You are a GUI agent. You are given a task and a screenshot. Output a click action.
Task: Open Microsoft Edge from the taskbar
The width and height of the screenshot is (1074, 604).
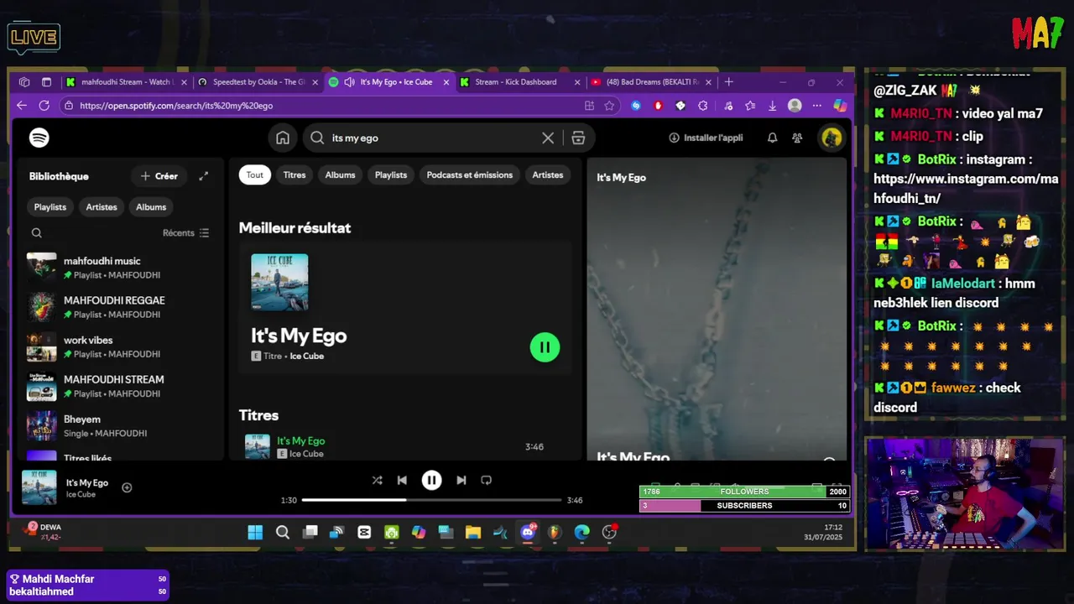click(581, 532)
